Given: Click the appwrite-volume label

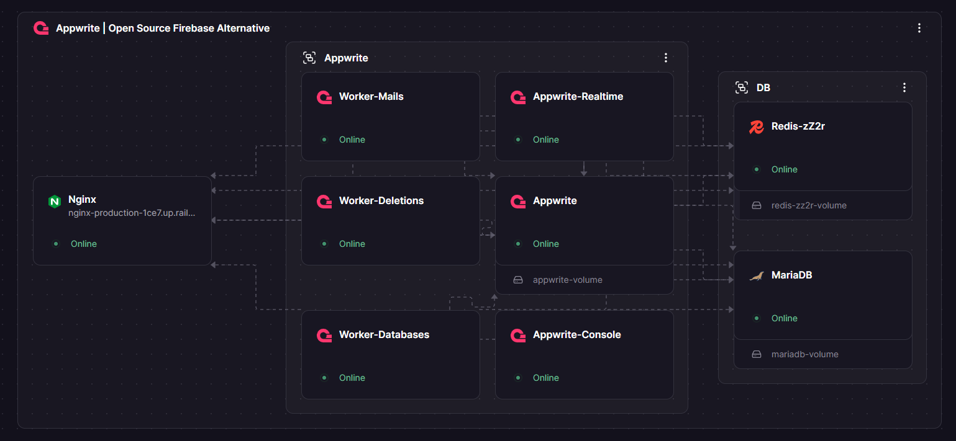Looking at the screenshot, I should pyautogui.click(x=568, y=280).
